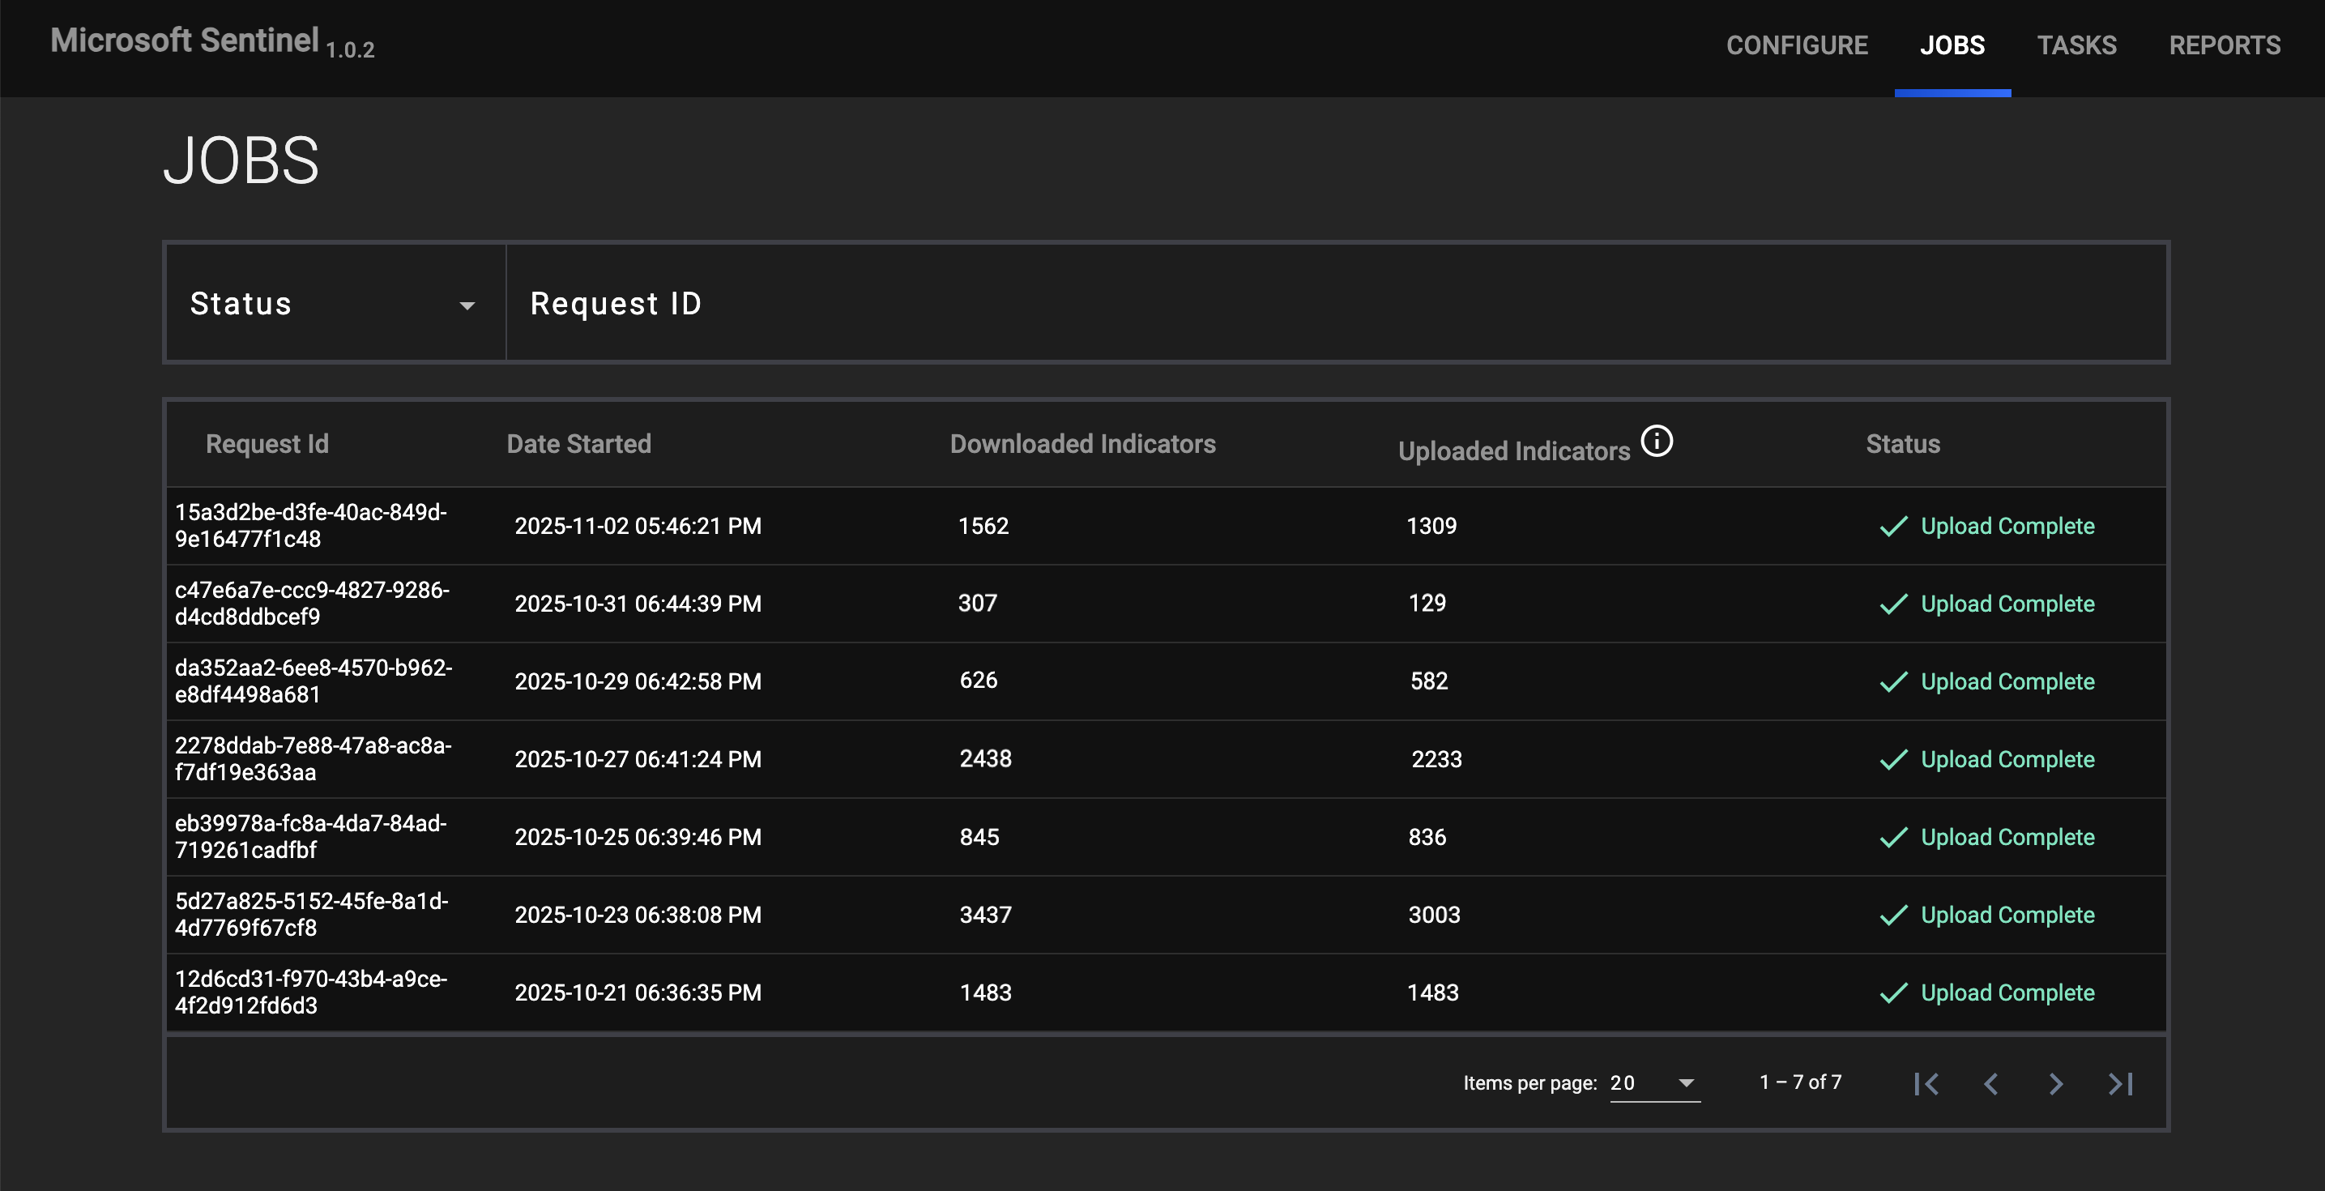Open the Uploaded Indicators info tooltip

[1659, 442]
